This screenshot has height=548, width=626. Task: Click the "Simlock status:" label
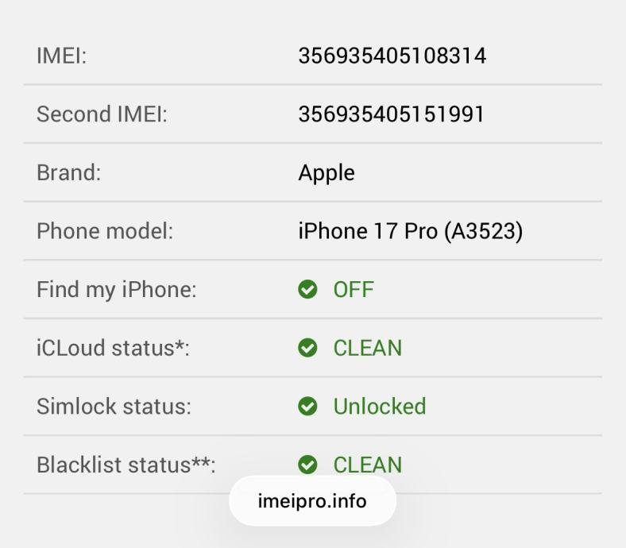tap(114, 407)
